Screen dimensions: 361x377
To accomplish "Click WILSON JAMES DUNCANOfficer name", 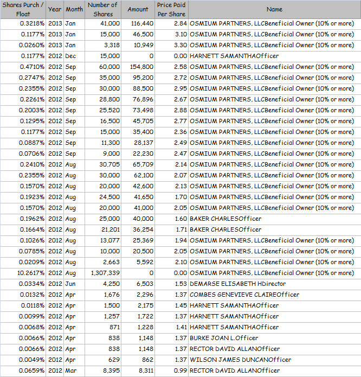I will point(241,360).
